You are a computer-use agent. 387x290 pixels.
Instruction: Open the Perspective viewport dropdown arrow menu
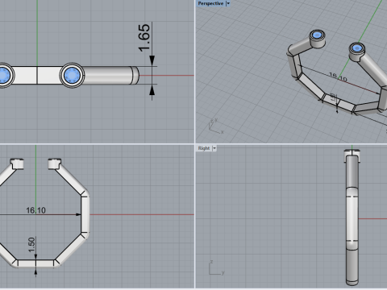[228, 3]
